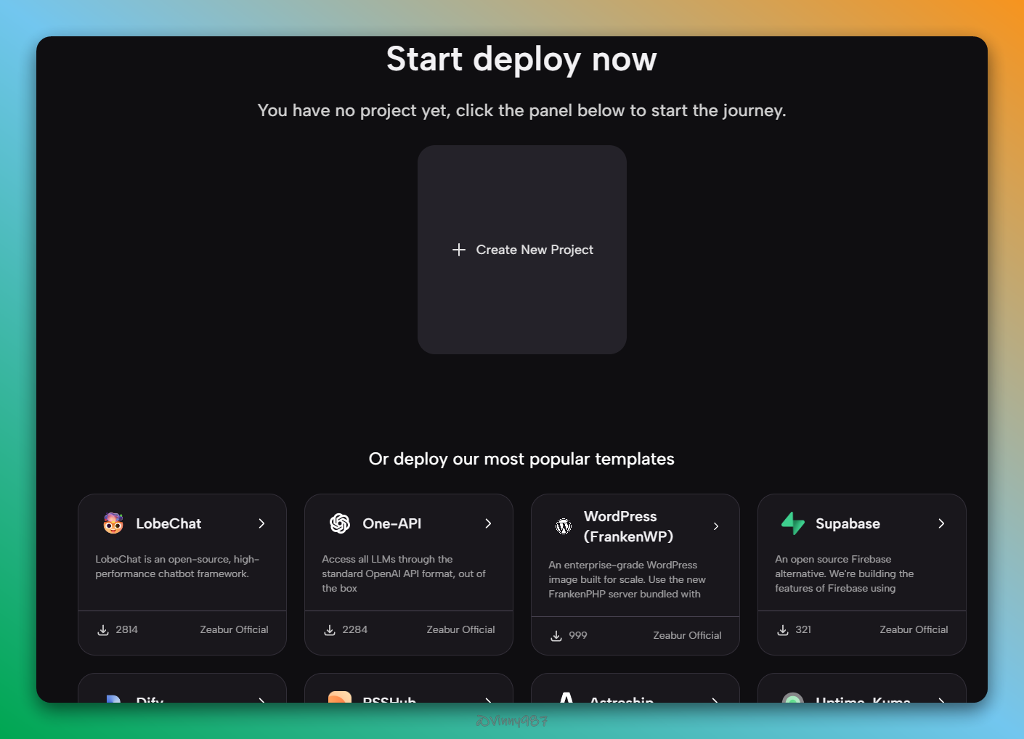Click Zeabur Official under WordPress card
This screenshot has height=739, width=1024.
point(687,635)
